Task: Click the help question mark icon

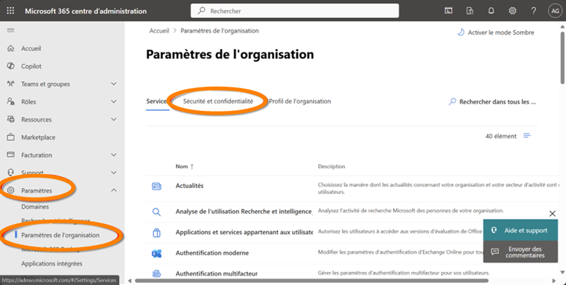Action: coord(533,11)
